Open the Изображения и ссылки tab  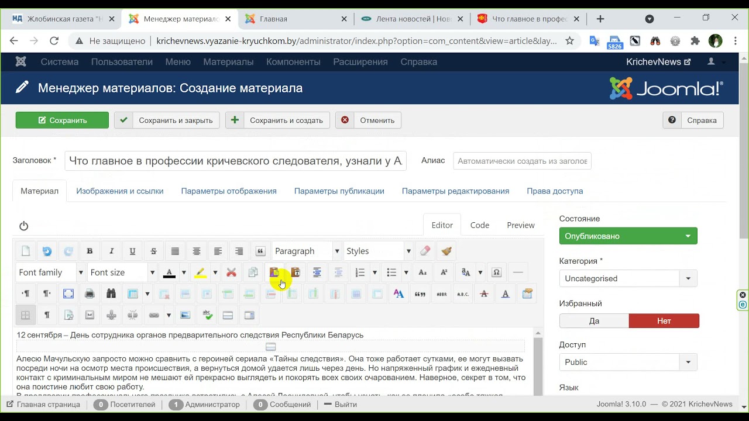(x=120, y=191)
